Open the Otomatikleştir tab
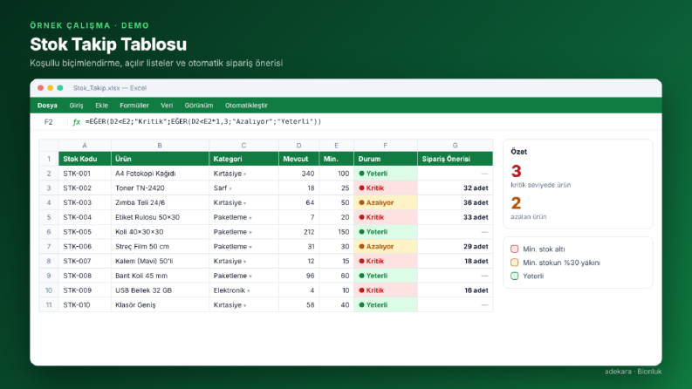This screenshot has width=692, height=389. coord(246,106)
